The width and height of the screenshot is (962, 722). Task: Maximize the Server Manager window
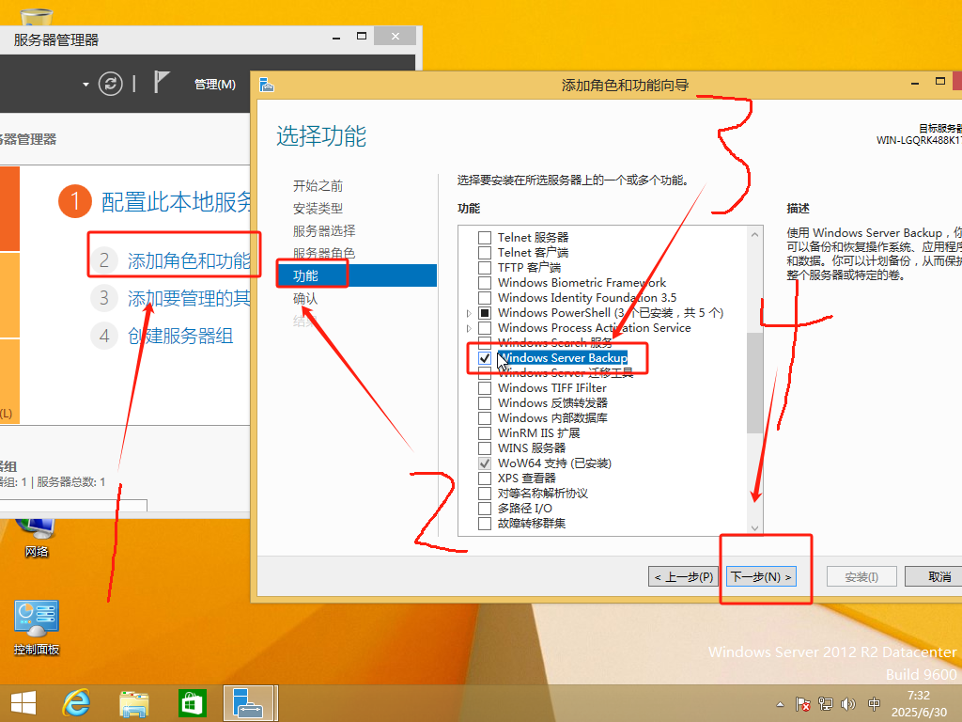(362, 37)
